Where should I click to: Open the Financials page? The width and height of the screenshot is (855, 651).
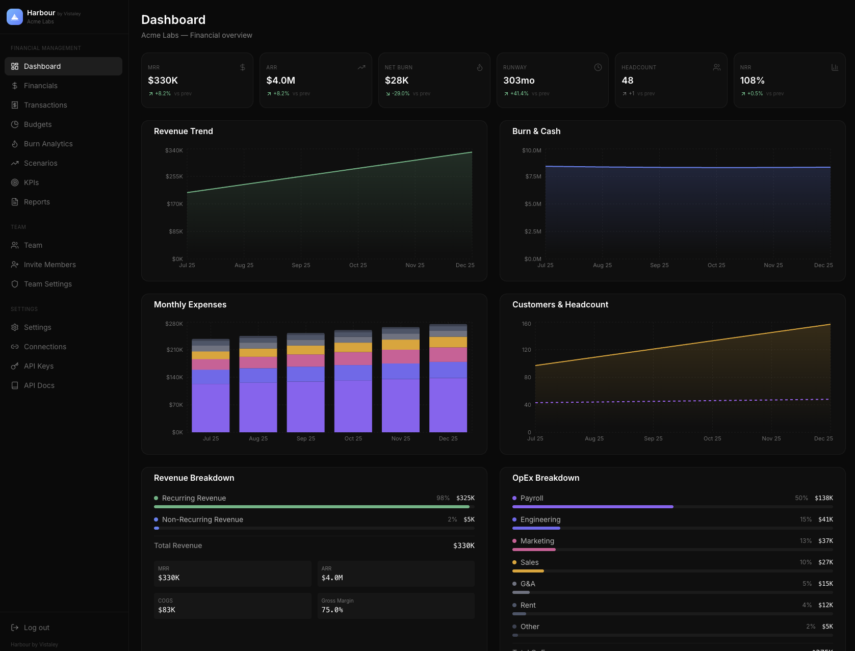pos(41,85)
